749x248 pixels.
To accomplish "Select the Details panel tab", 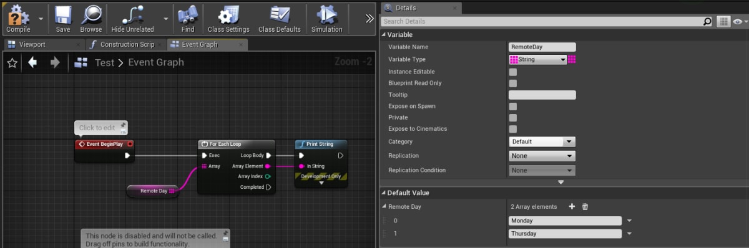I will click(420, 7).
